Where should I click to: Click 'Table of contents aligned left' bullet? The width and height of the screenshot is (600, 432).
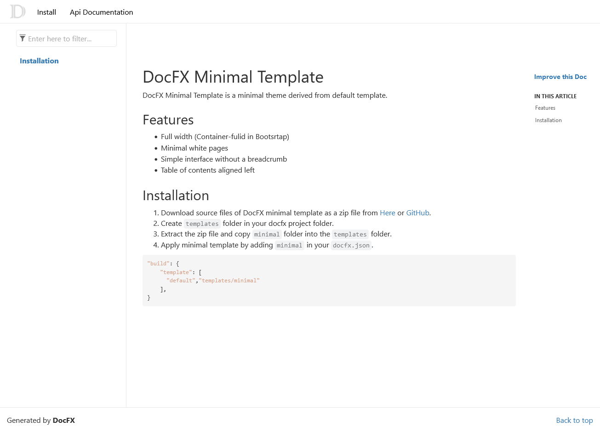[x=208, y=170]
